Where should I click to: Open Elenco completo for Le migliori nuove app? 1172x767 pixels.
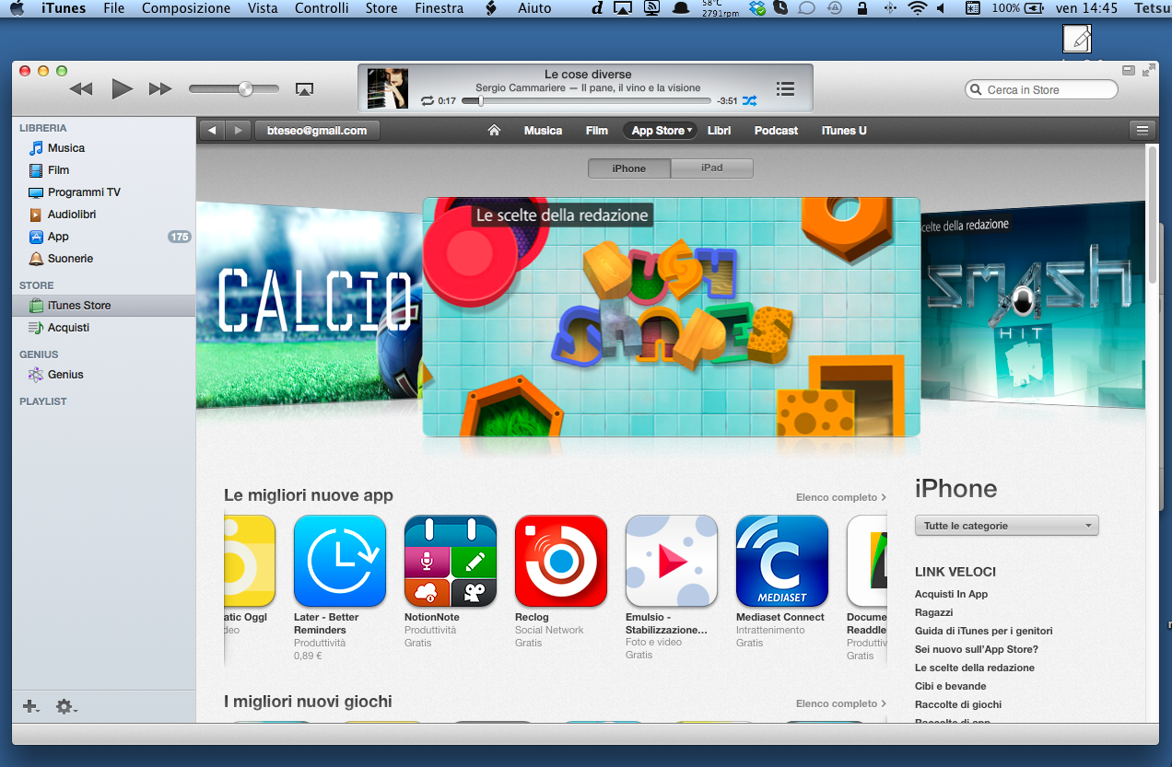click(x=841, y=497)
